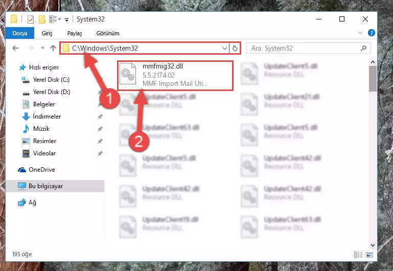Open Help with the blue question mark icon
The height and width of the screenshot is (271, 393).
click(x=371, y=33)
